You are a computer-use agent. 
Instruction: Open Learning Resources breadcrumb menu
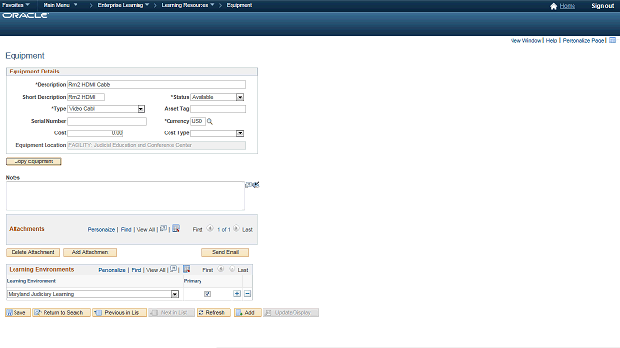click(x=188, y=5)
